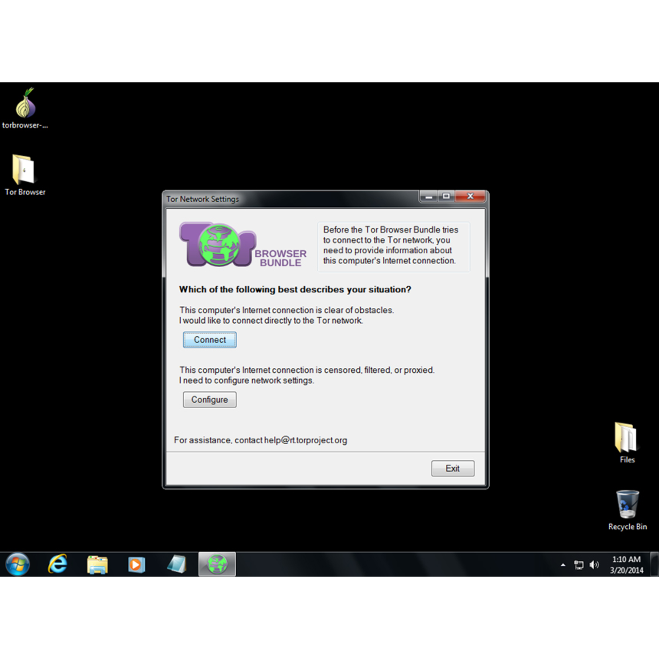Open Internet Explorer from the taskbar
Viewport: 659px width, 659px height.
[58, 564]
